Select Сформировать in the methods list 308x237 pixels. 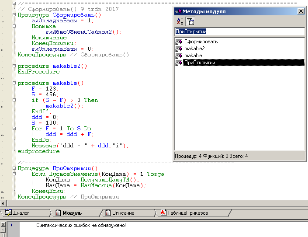[x=201, y=42]
